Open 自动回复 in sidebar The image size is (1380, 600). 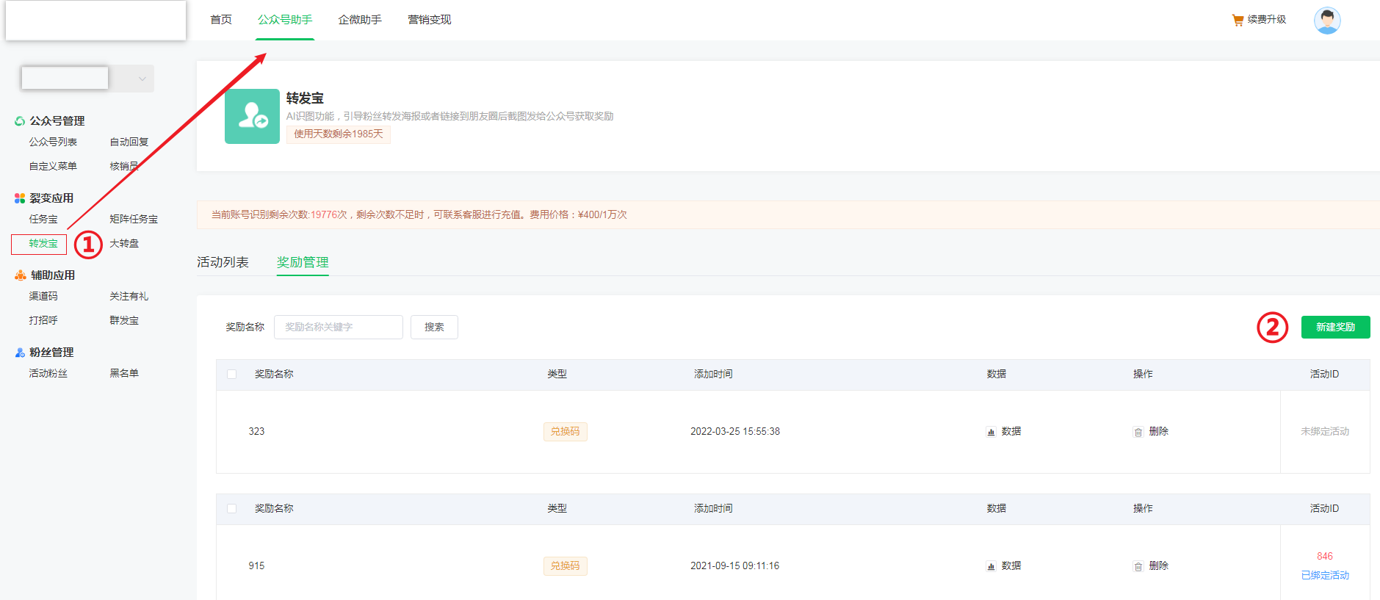(129, 142)
